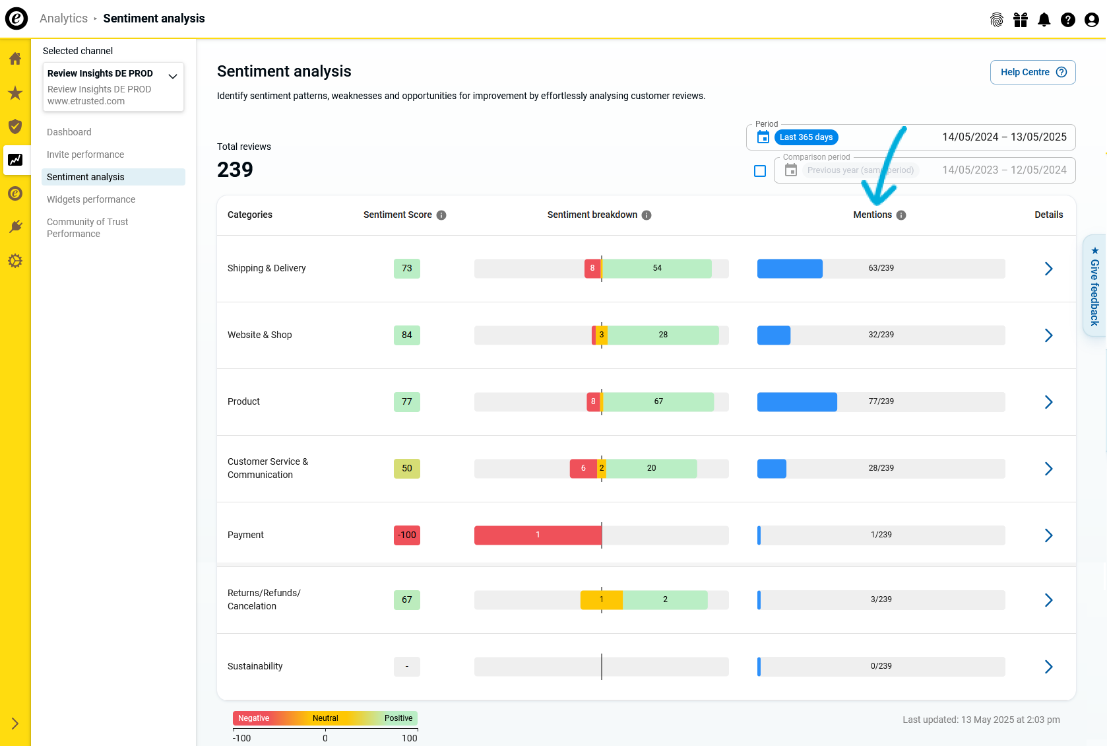Expand Website & Shop details chevron
This screenshot has width=1107, height=746.
(x=1049, y=335)
